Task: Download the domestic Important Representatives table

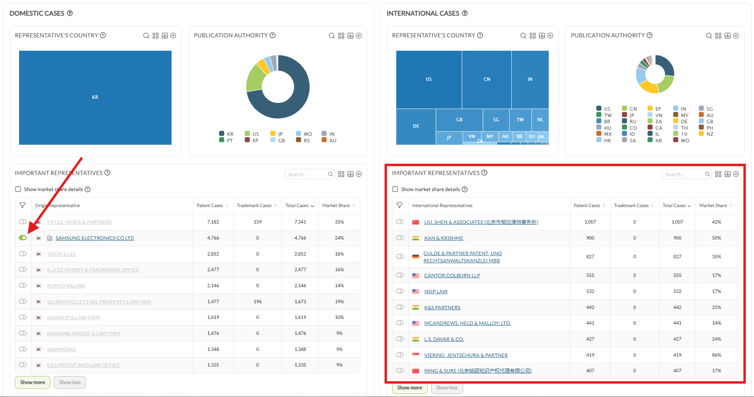Action: (x=350, y=174)
